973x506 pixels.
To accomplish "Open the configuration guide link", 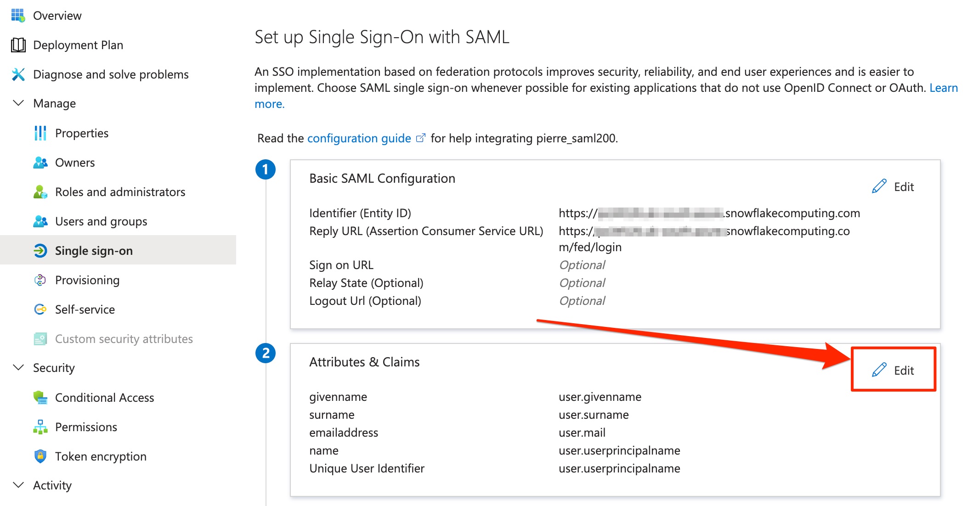I will pos(359,138).
